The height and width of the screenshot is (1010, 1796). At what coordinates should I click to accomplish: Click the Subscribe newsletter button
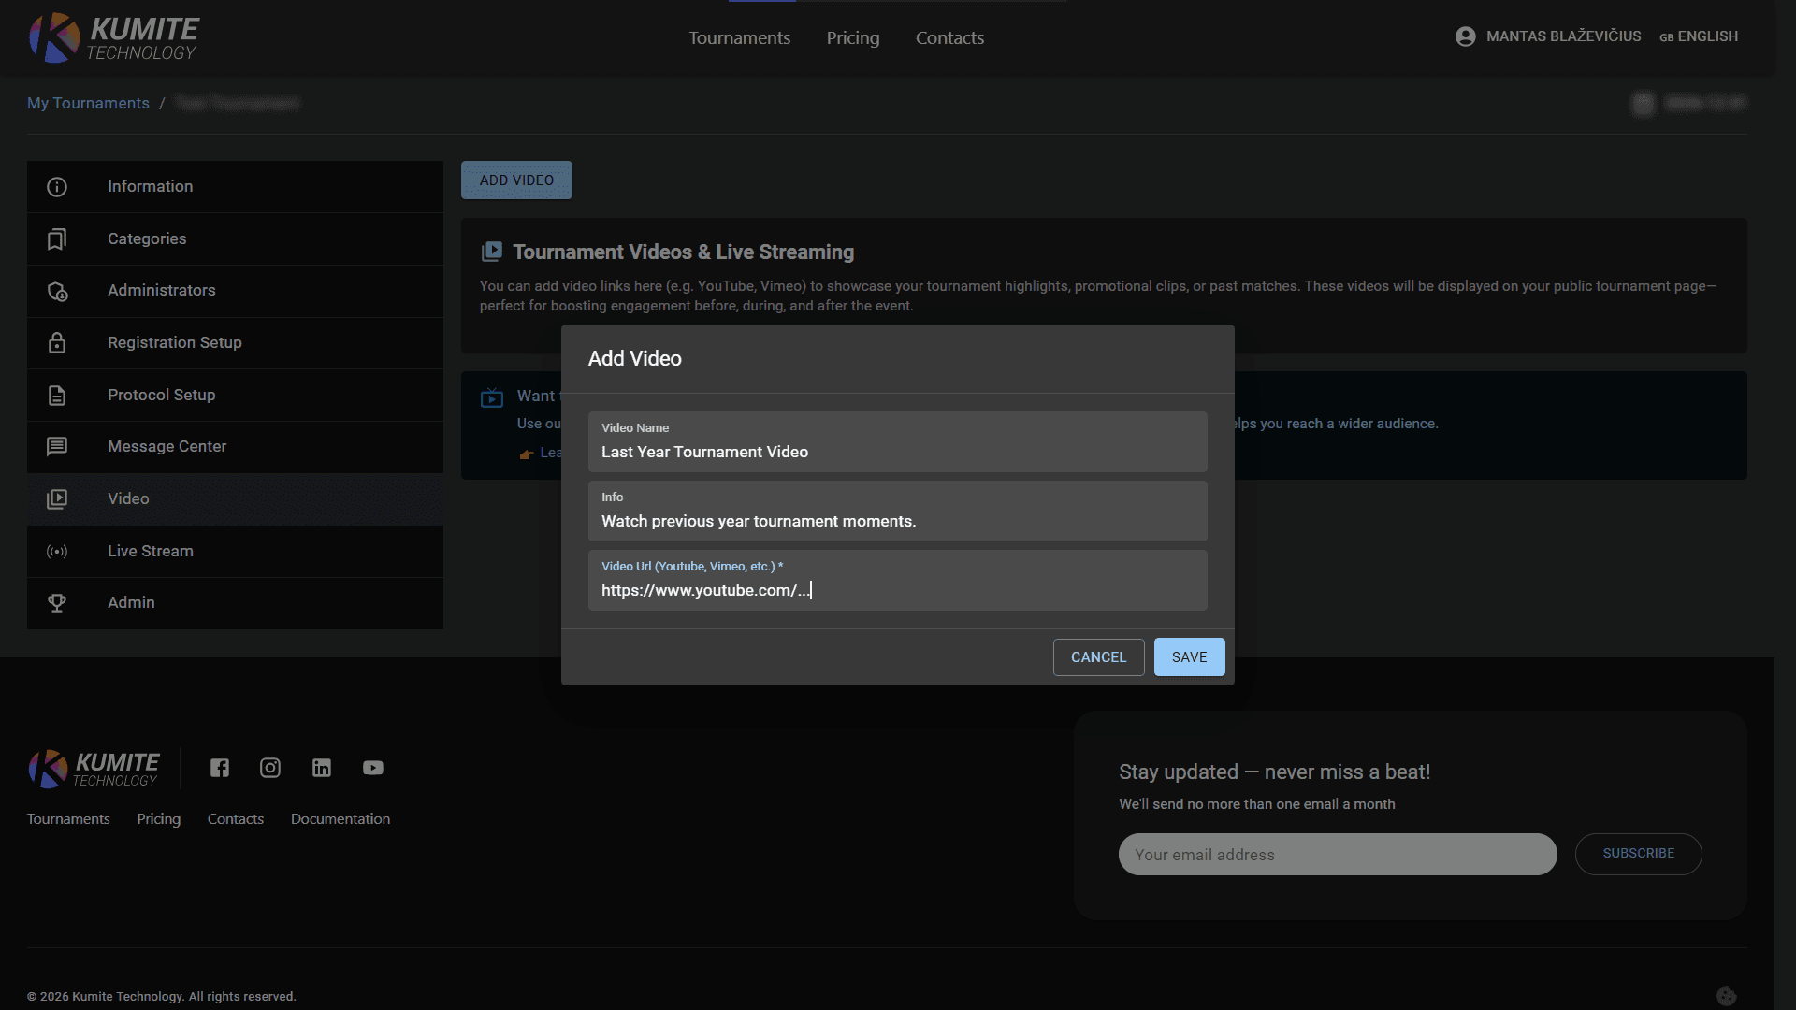pos(1638,854)
